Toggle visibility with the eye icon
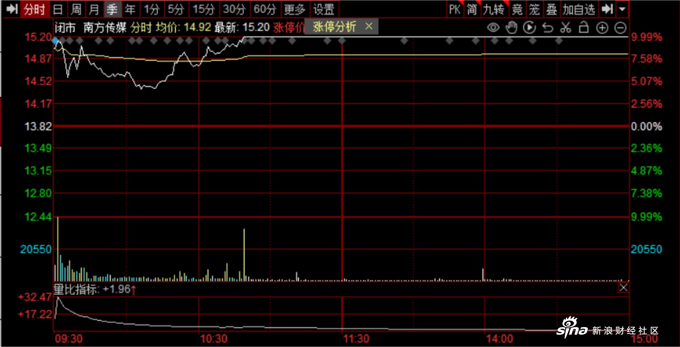Viewport: 680px width, 347px height. tap(493, 27)
